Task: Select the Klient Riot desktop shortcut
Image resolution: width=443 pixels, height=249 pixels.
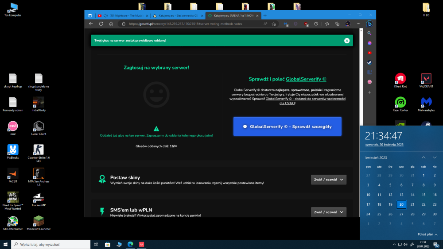Action: pos(400,80)
